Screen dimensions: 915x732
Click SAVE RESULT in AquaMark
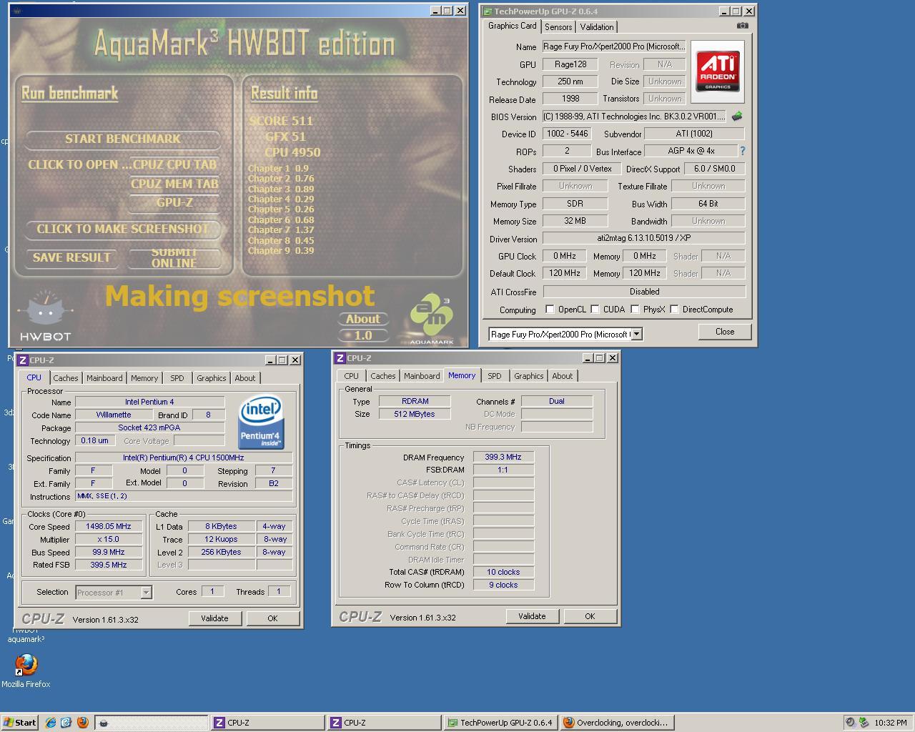(71, 257)
